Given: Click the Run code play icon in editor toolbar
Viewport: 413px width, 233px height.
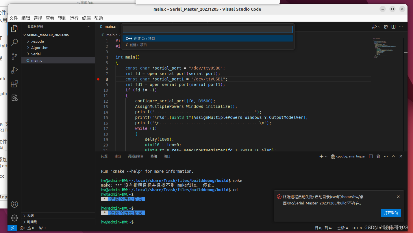Looking at the screenshot, I should [375, 27].
